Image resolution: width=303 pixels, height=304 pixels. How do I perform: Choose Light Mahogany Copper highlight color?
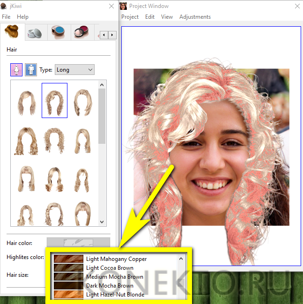(x=116, y=259)
